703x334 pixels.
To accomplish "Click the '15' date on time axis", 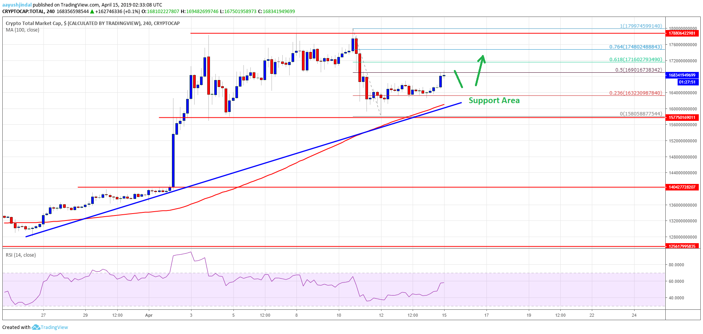I will tap(444, 315).
